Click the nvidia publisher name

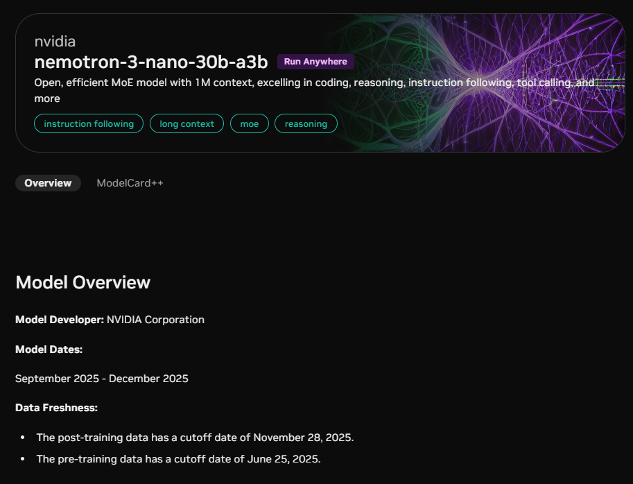55,42
